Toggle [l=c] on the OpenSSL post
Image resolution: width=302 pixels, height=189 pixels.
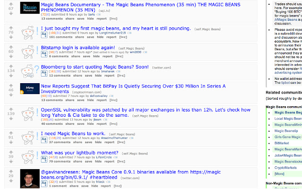[x=113, y=124]
